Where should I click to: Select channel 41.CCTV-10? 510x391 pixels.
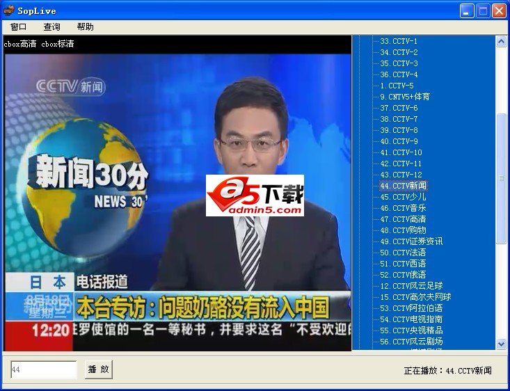pyautogui.click(x=401, y=152)
